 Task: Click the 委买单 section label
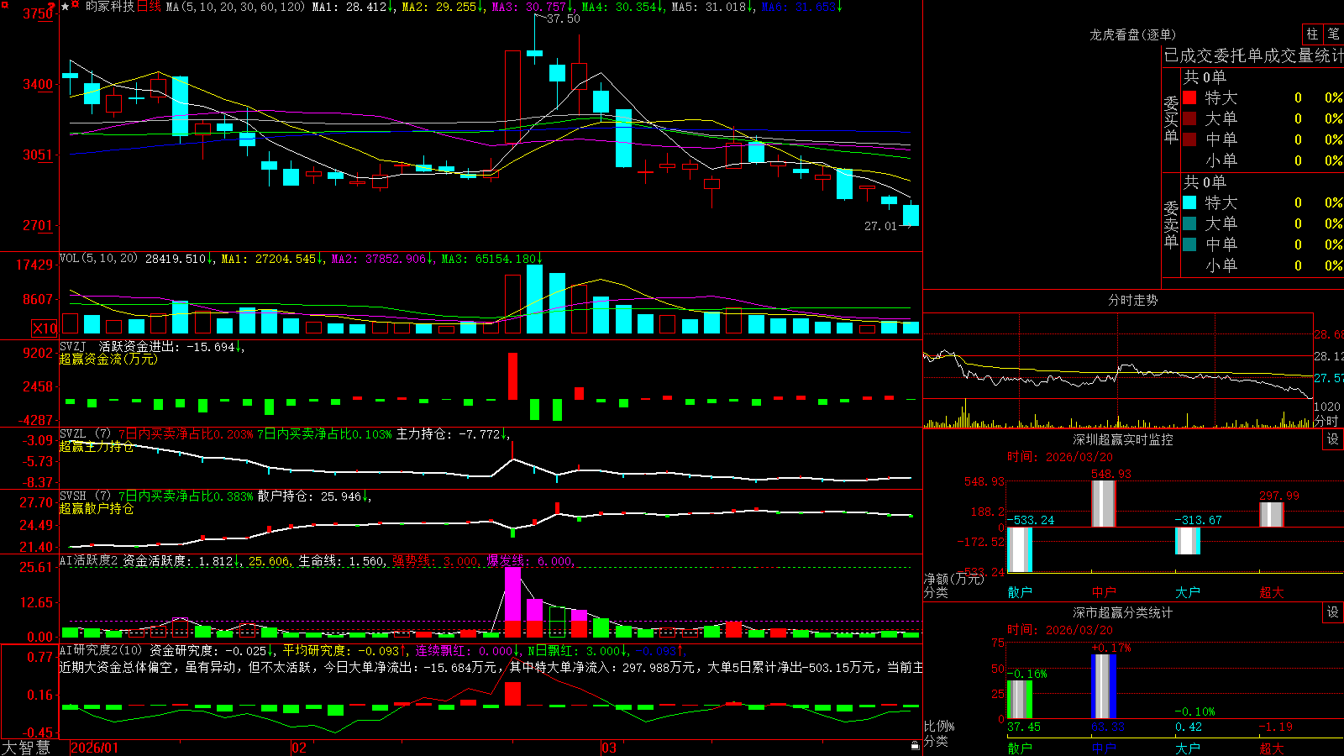(x=1171, y=120)
